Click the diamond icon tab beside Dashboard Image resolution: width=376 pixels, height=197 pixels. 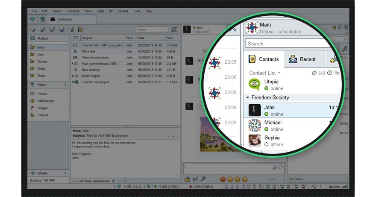[33, 19]
